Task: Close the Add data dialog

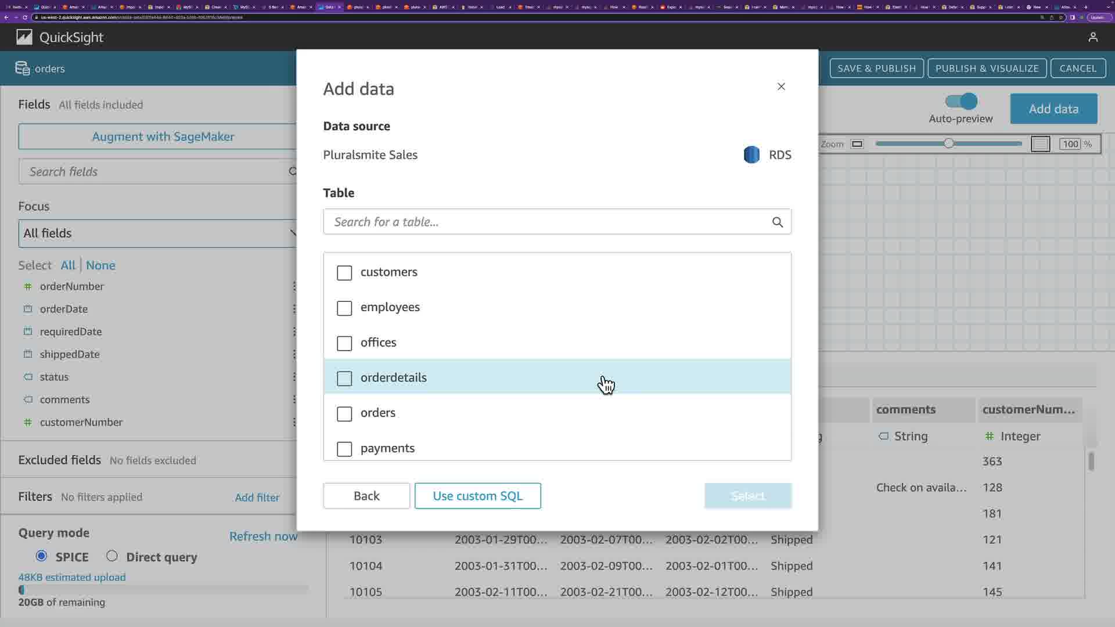Action: pyautogui.click(x=781, y=87)
